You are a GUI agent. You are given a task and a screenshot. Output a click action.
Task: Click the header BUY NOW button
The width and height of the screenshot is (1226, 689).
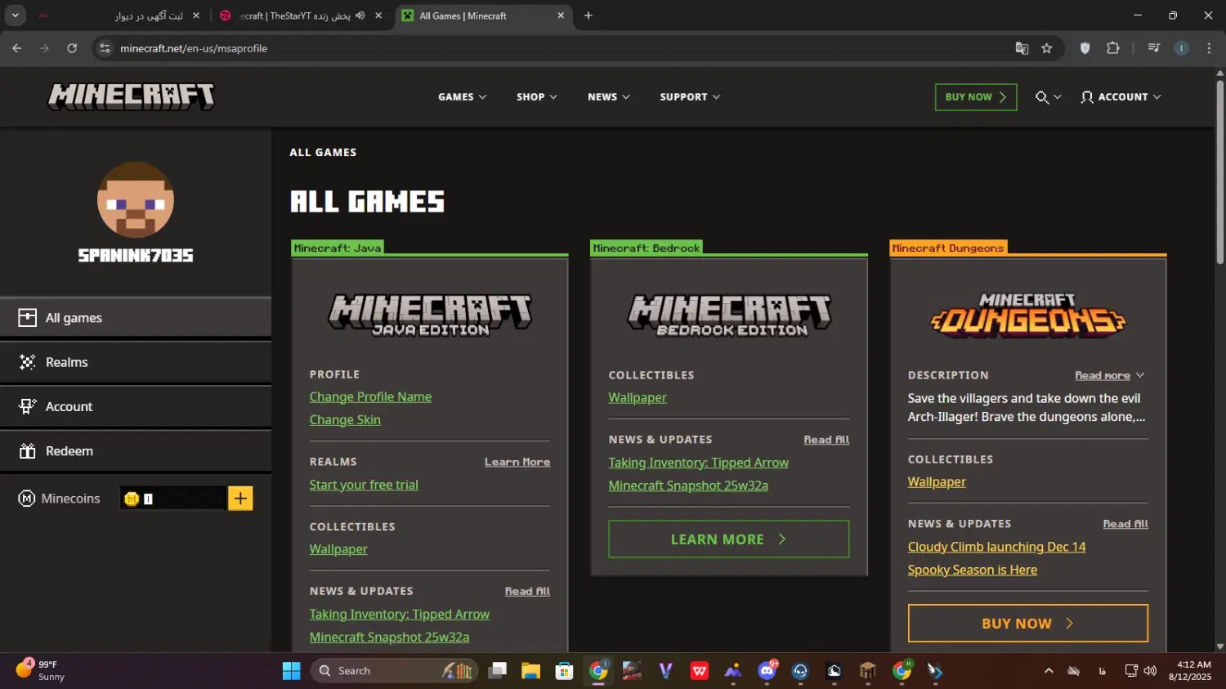pyautogui.click(x=976, y=97)
